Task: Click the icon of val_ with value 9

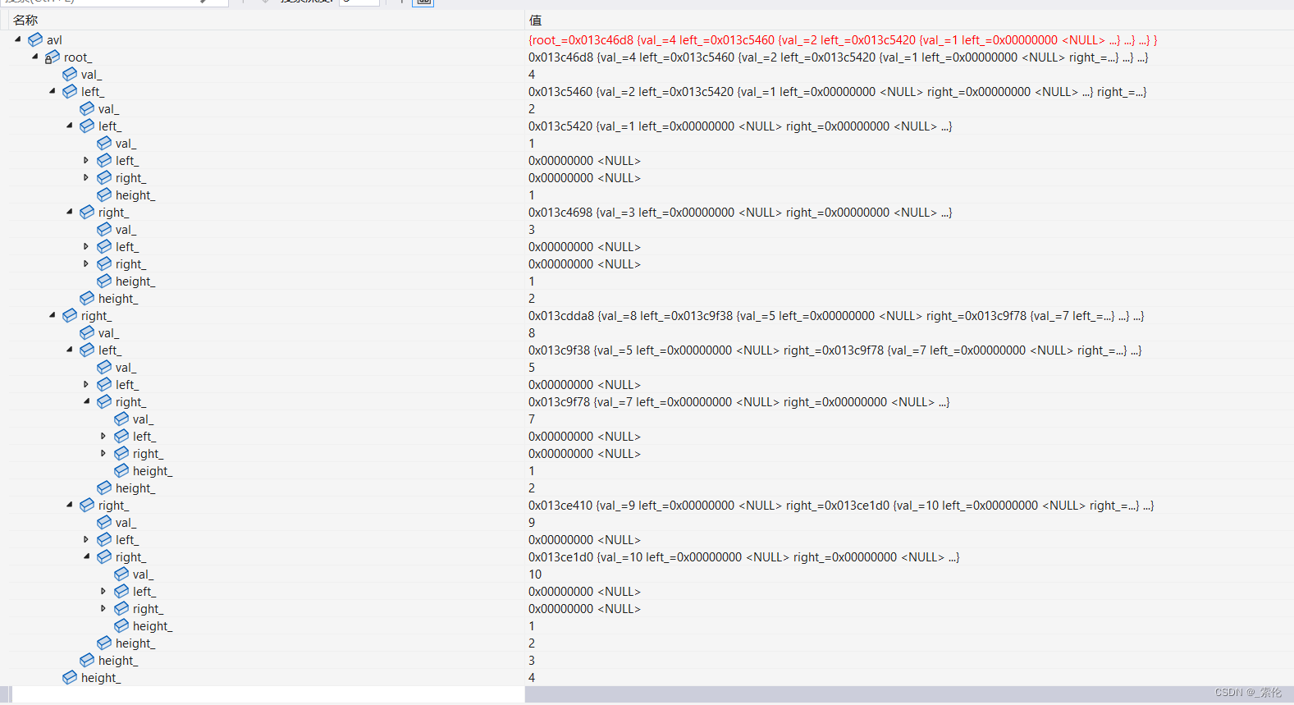Action: point(104,522)
